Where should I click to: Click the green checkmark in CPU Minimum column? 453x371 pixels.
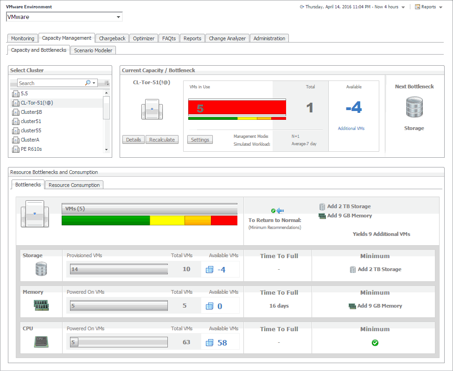coord(375,343)
